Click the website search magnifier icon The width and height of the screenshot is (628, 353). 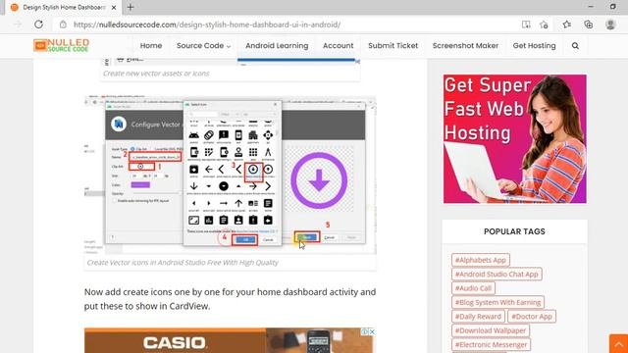tap(575, 46)
